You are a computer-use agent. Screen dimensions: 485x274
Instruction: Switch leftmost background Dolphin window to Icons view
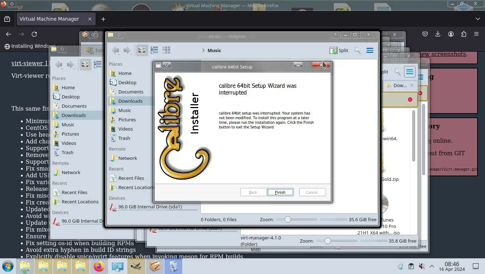[85, 64]
